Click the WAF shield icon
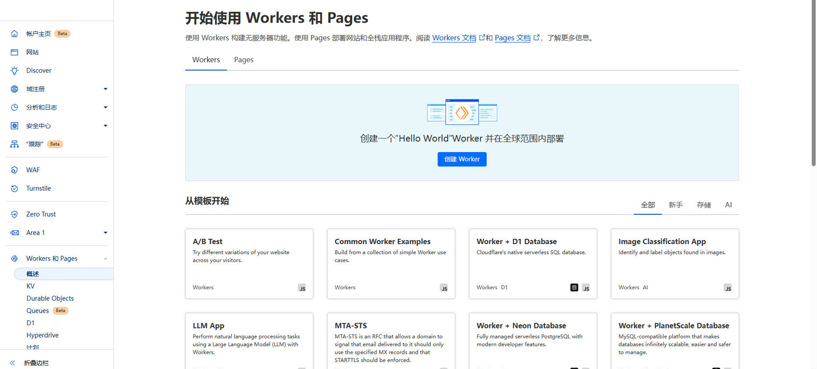Viewport: 817px width, 369px height. coord(14,170)
